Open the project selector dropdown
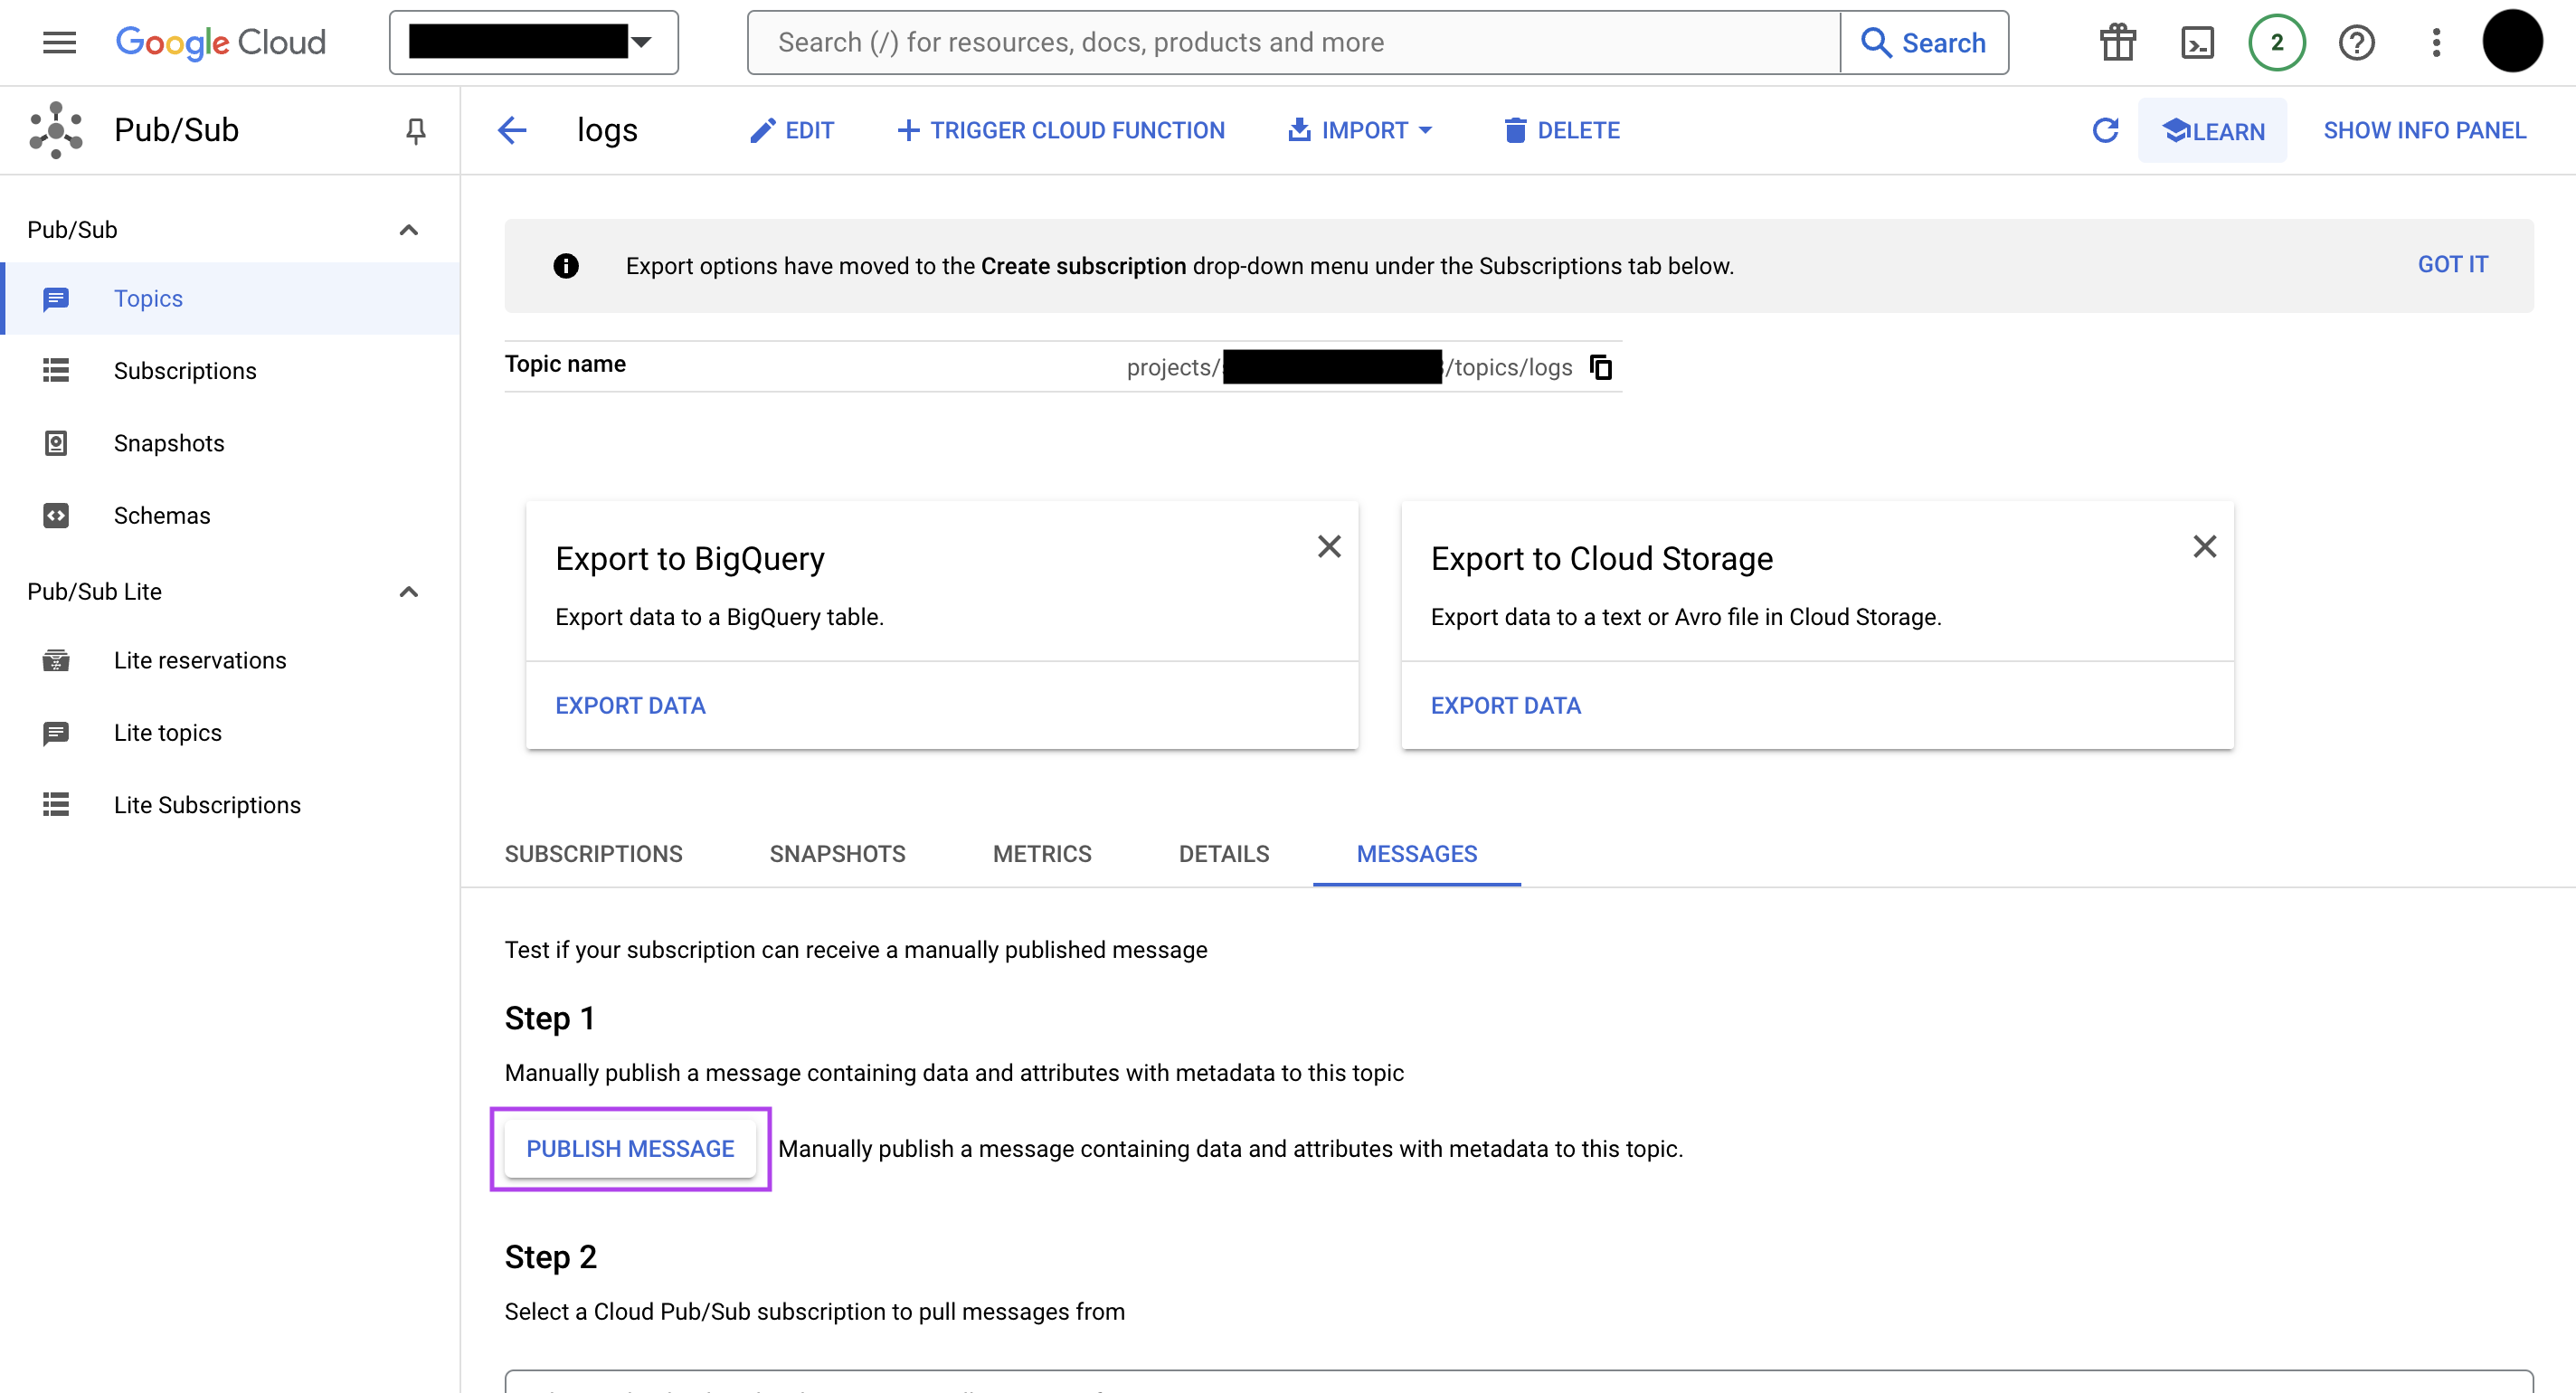 tap(533, 42)
